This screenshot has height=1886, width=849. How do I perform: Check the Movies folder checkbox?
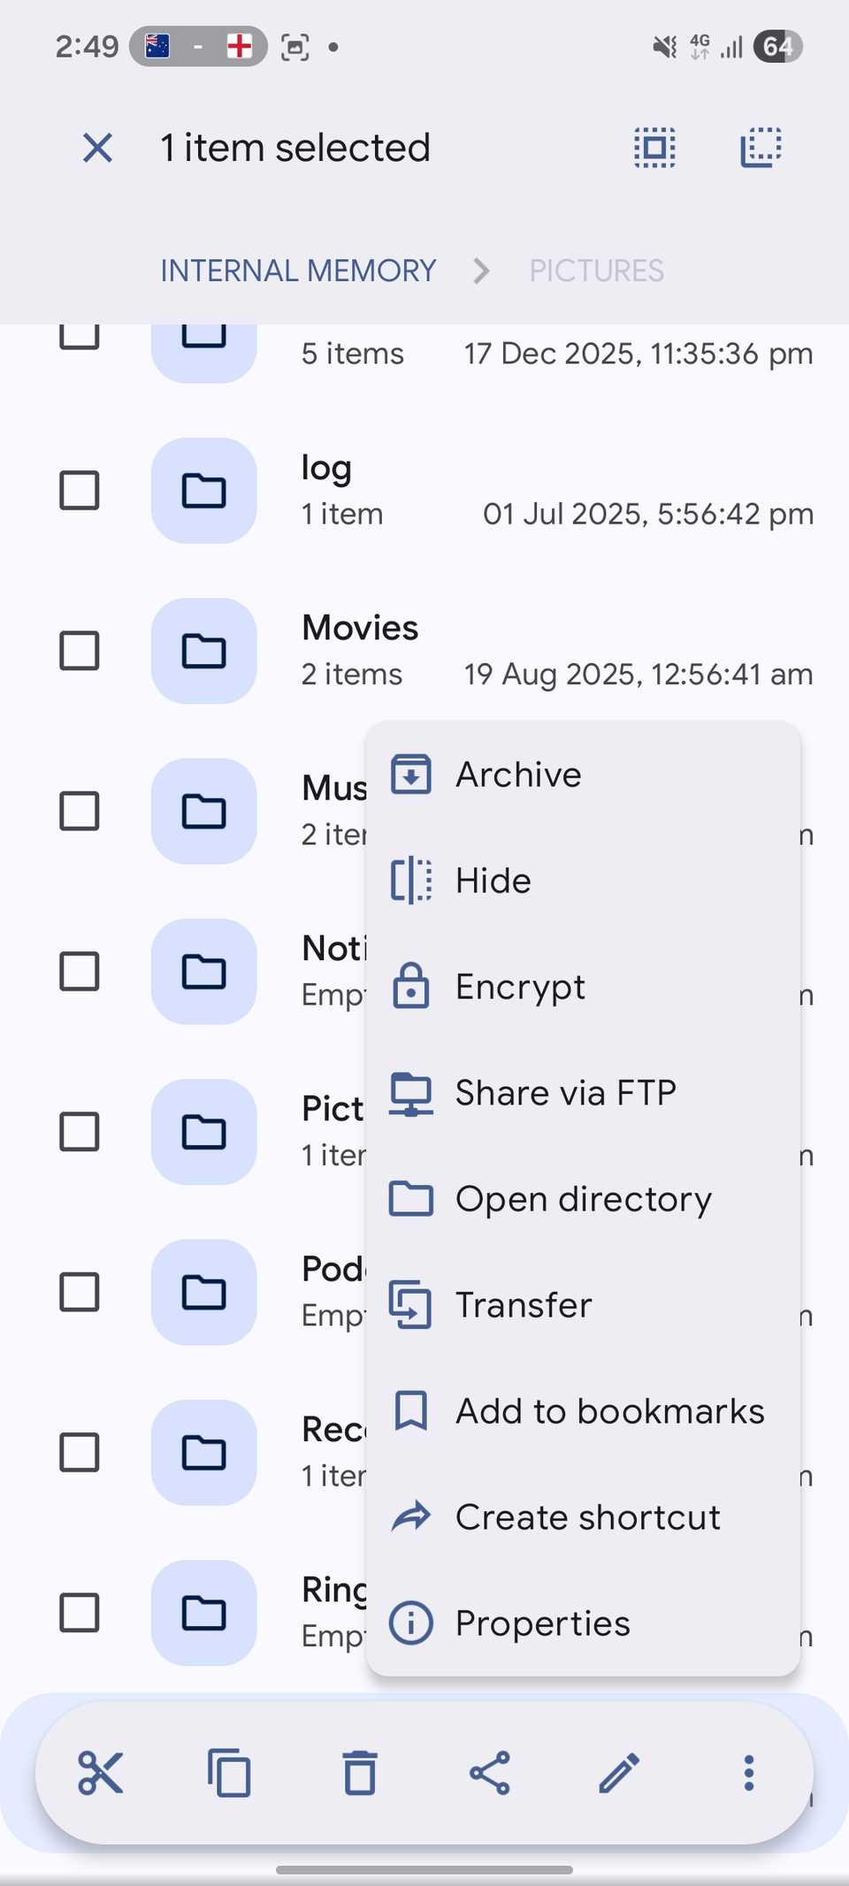(80, 651)
